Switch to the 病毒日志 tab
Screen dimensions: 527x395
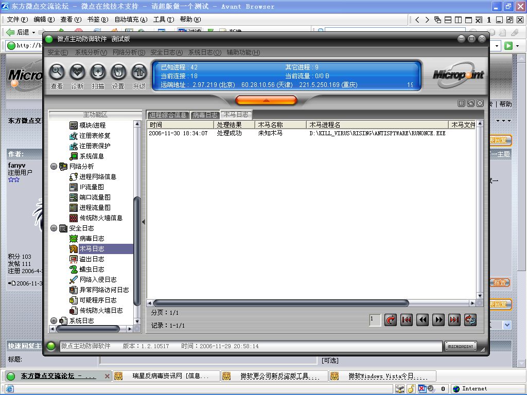point(205,115)
